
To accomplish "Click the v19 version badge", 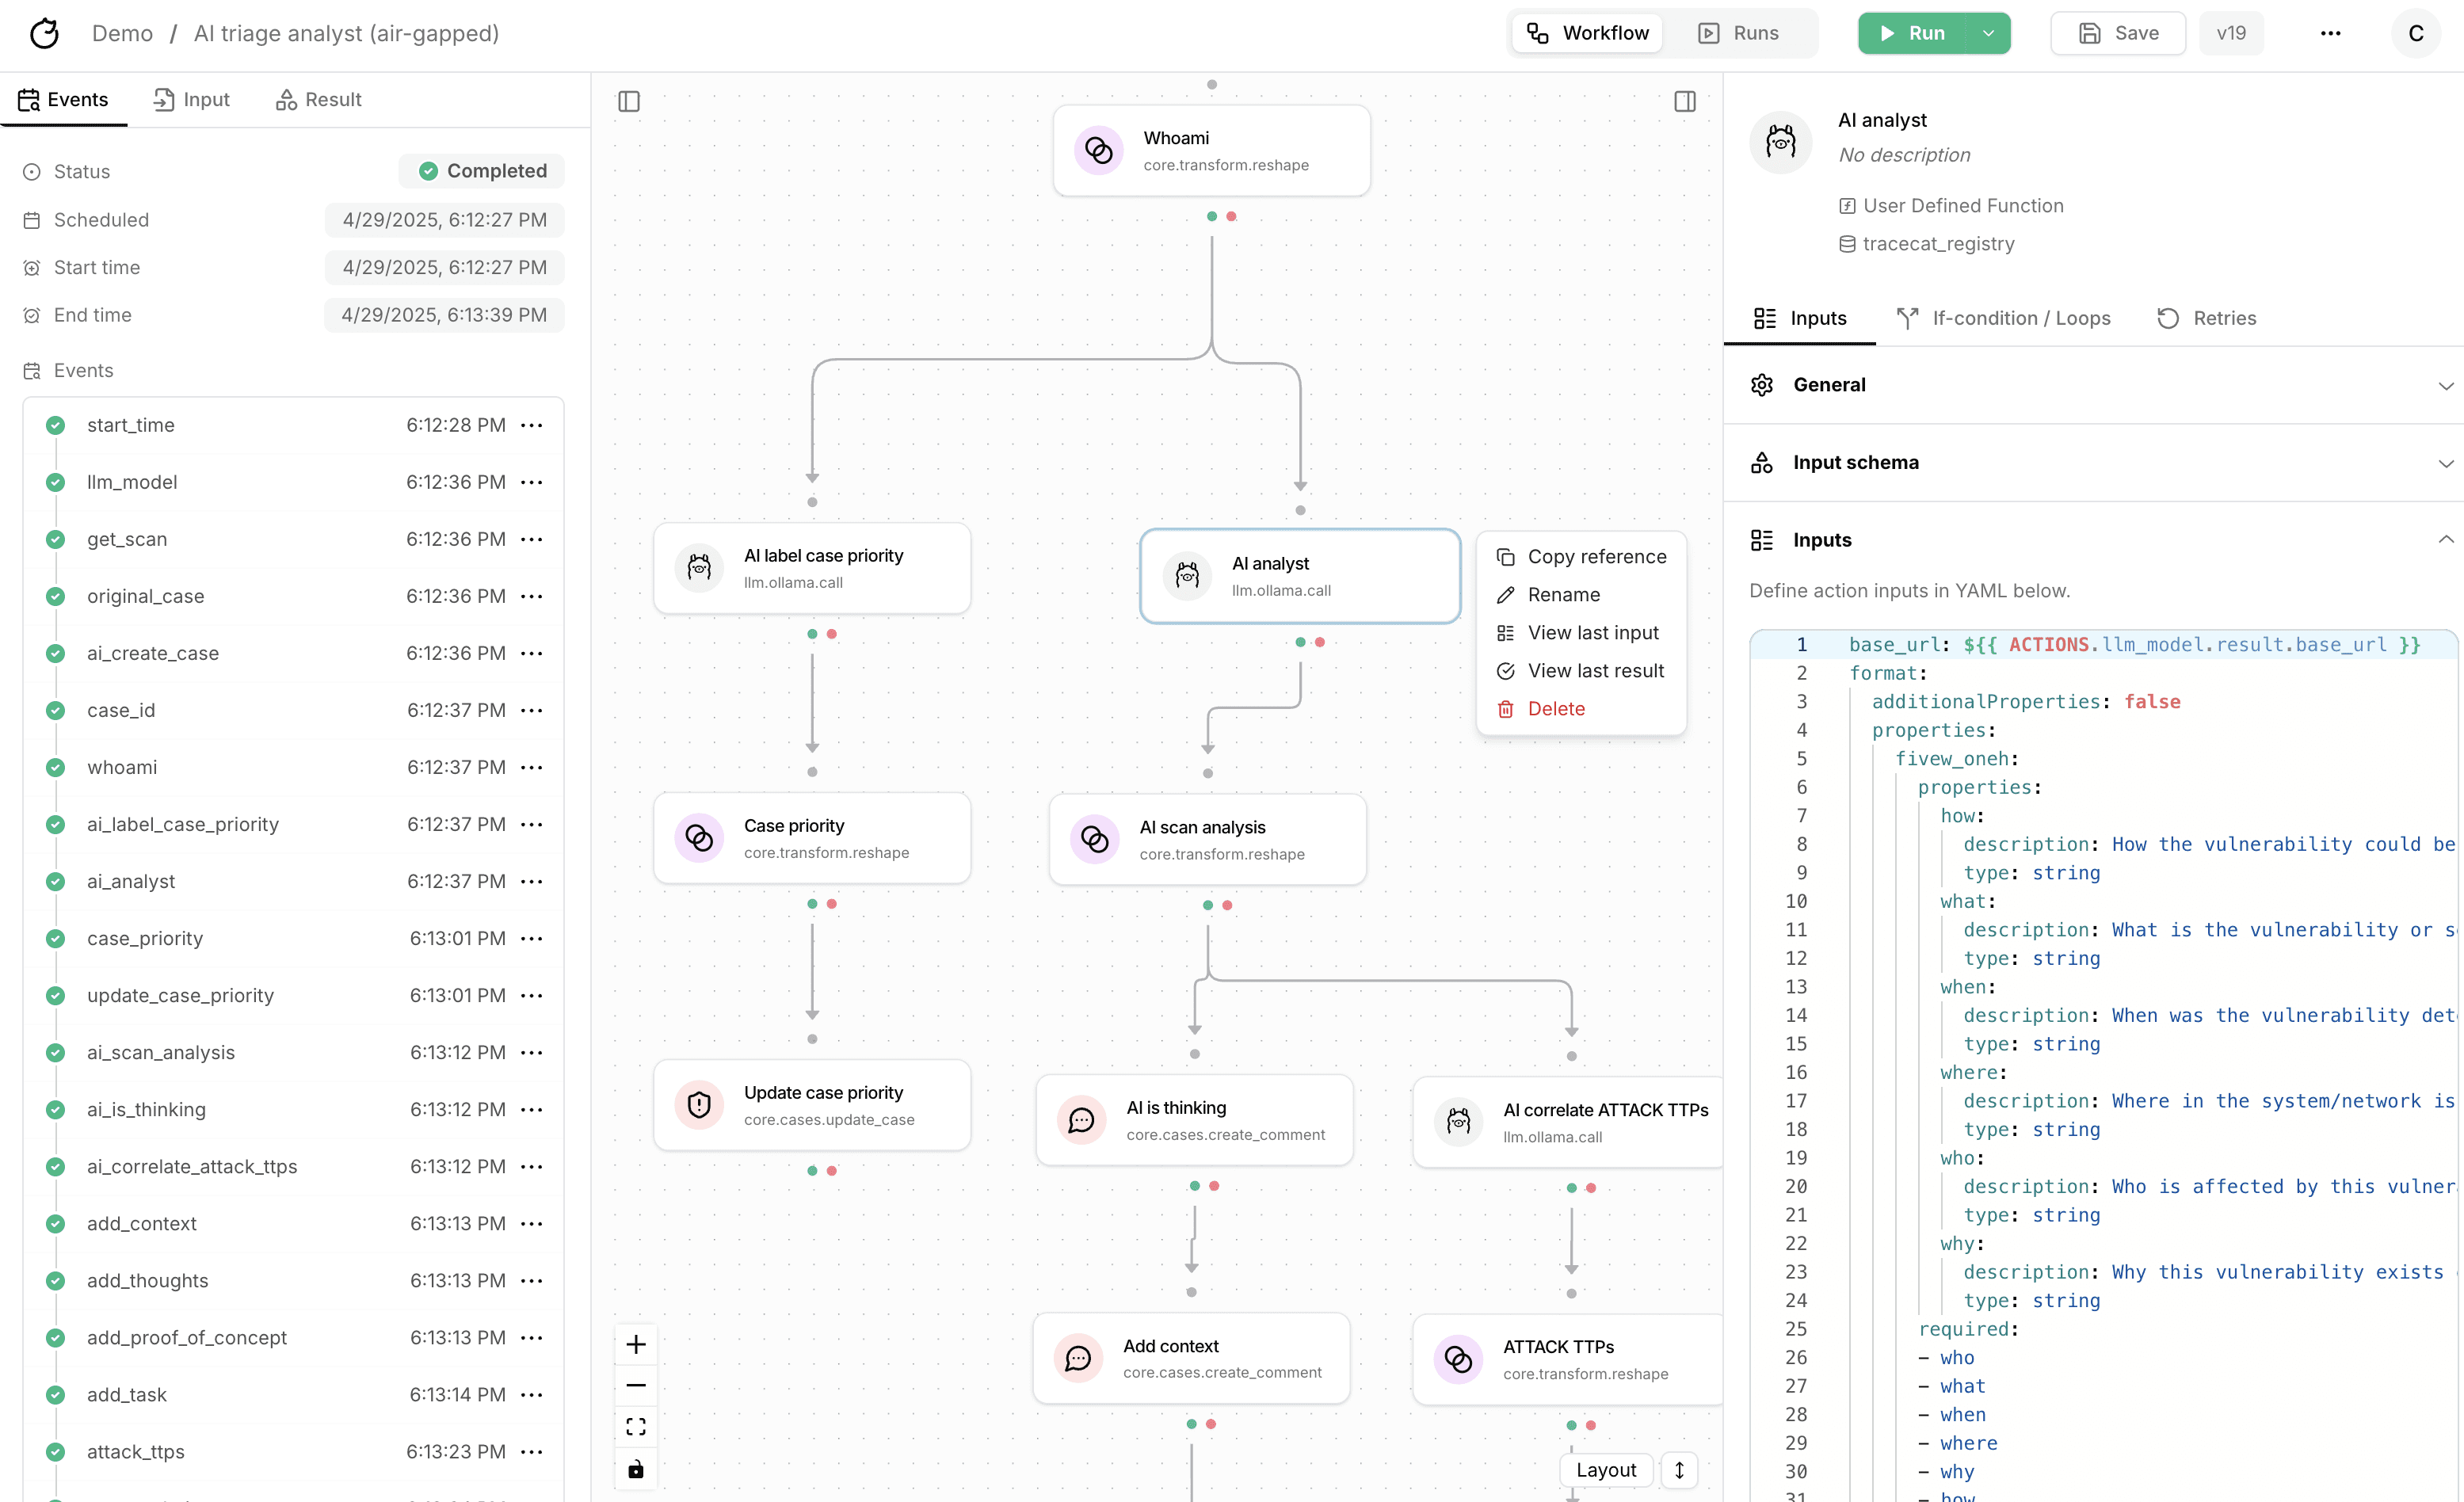I will 2231,33.
